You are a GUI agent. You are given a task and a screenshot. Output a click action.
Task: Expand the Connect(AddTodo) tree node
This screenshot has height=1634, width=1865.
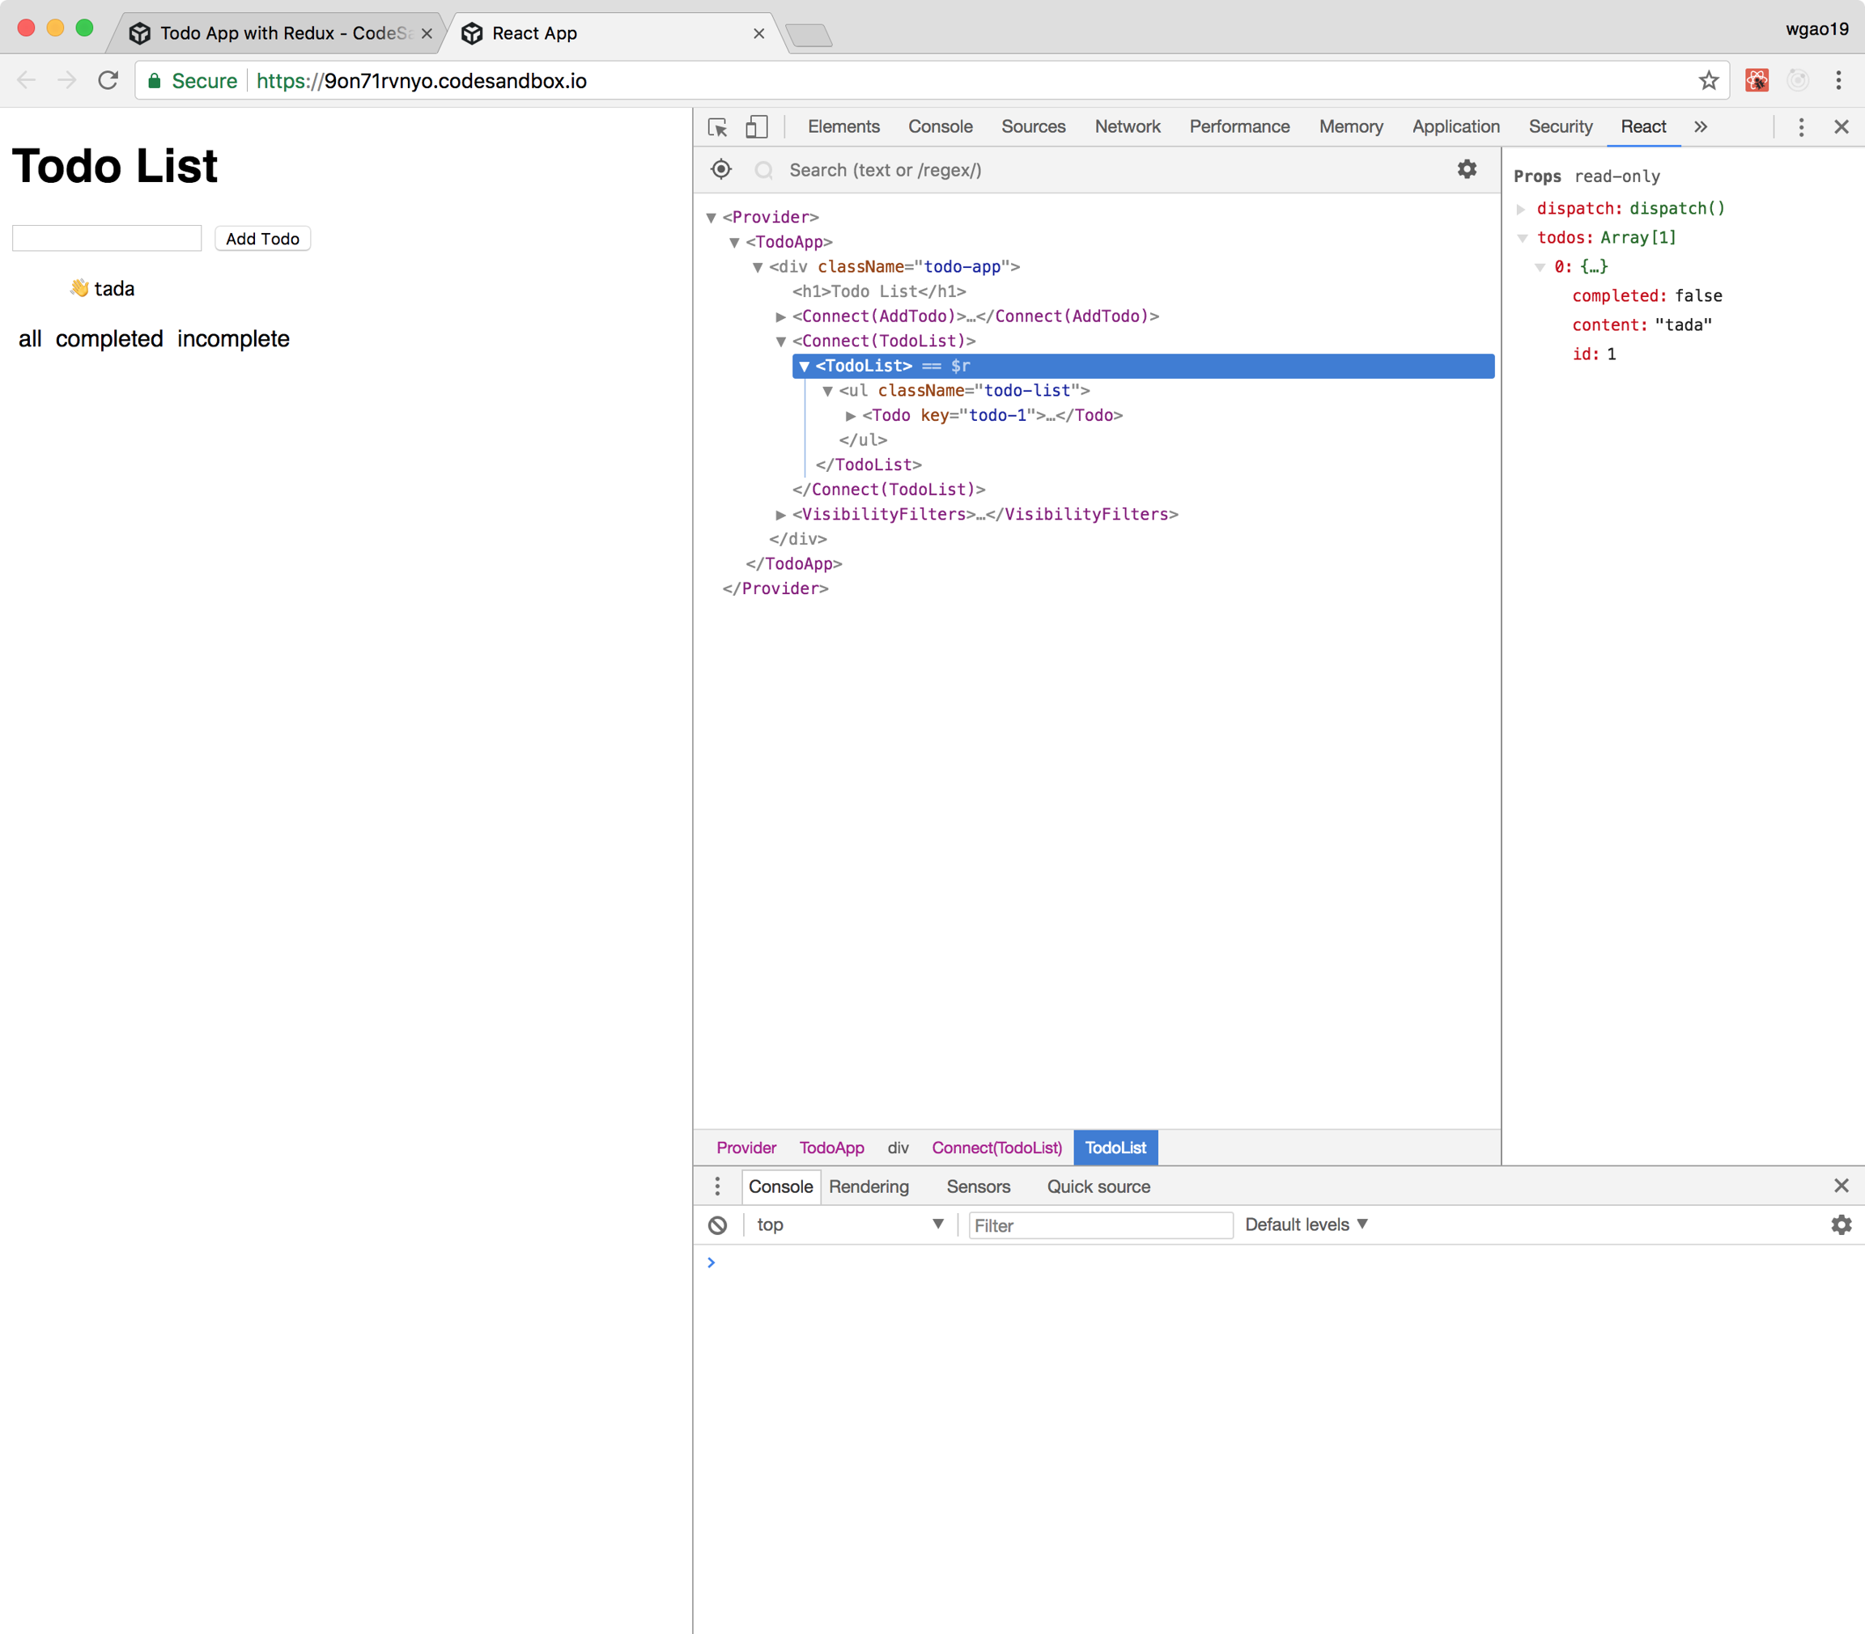[x=780, y=316]
